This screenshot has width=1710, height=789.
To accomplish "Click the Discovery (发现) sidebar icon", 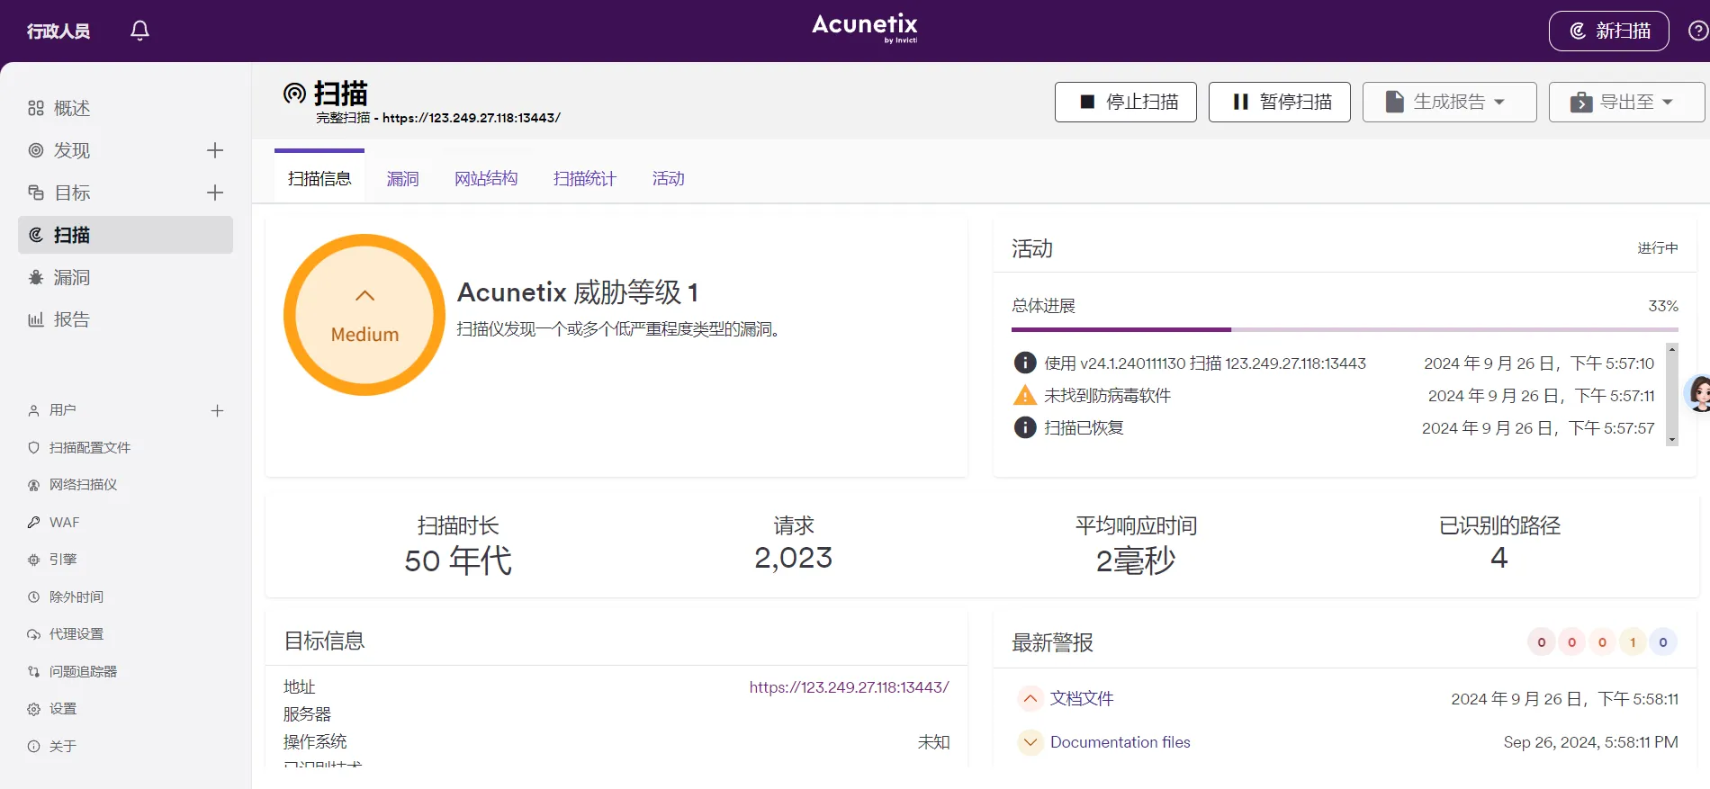I will click(36, 150).
